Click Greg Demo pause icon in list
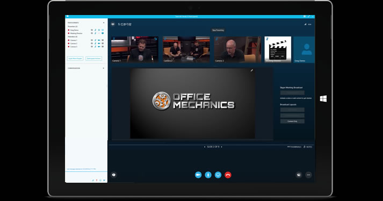This screenshot has width=383, height=201. pos(99,30)
